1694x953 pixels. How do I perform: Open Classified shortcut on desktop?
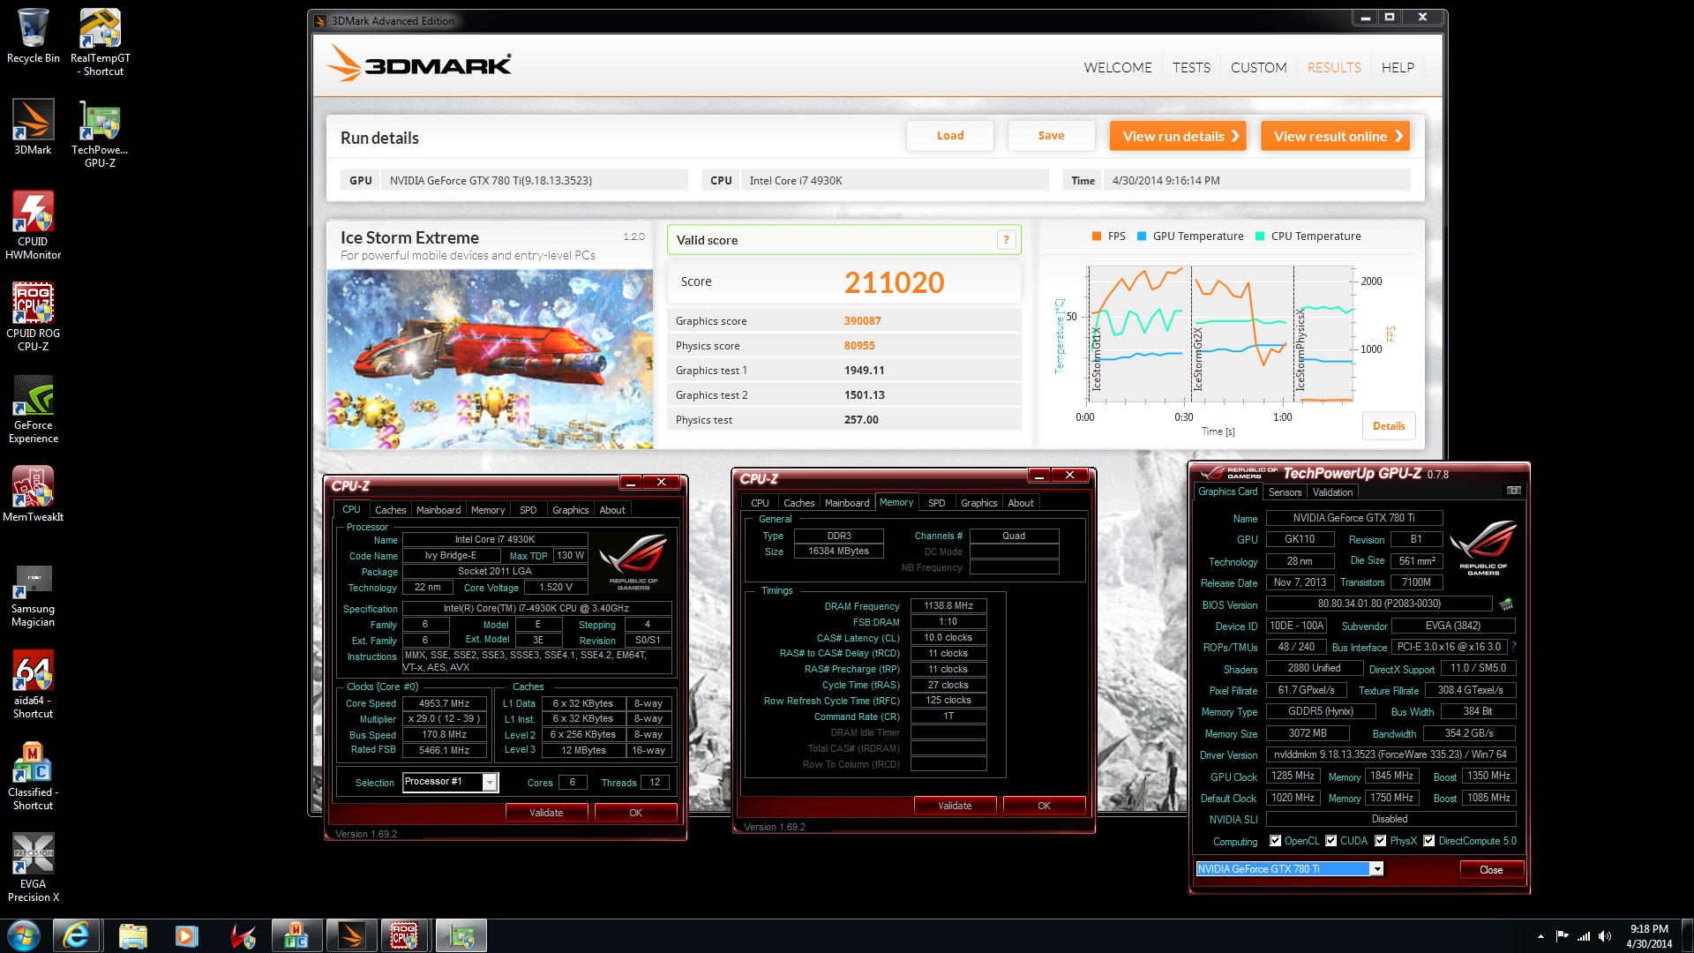33,776
